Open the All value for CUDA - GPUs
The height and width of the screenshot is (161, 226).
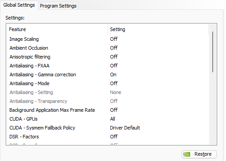tap(113, 119)
